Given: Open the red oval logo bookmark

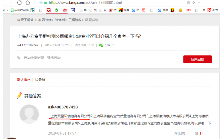Looking at the screenshot, I should (x=65, y=10).
